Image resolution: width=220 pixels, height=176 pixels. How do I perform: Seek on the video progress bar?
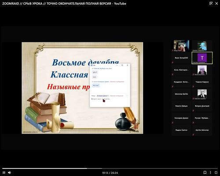click(110, 169)
